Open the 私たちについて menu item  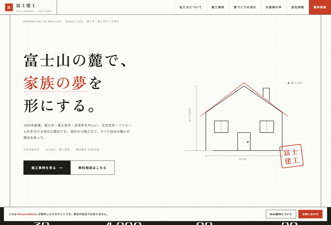coord(191,7)
